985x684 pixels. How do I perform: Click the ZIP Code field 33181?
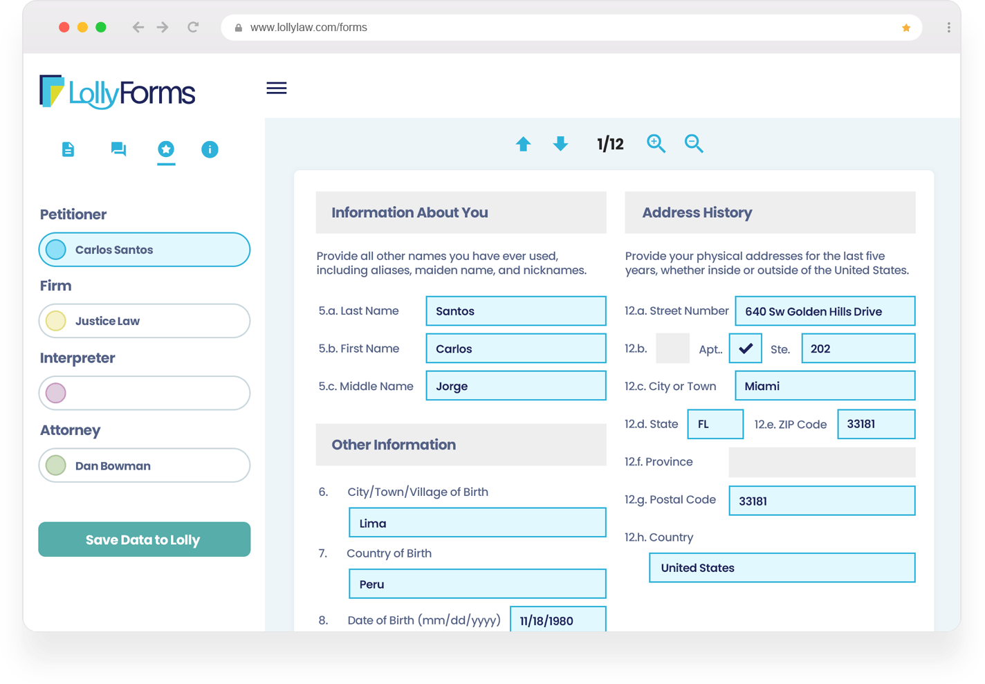click(876, 424)
